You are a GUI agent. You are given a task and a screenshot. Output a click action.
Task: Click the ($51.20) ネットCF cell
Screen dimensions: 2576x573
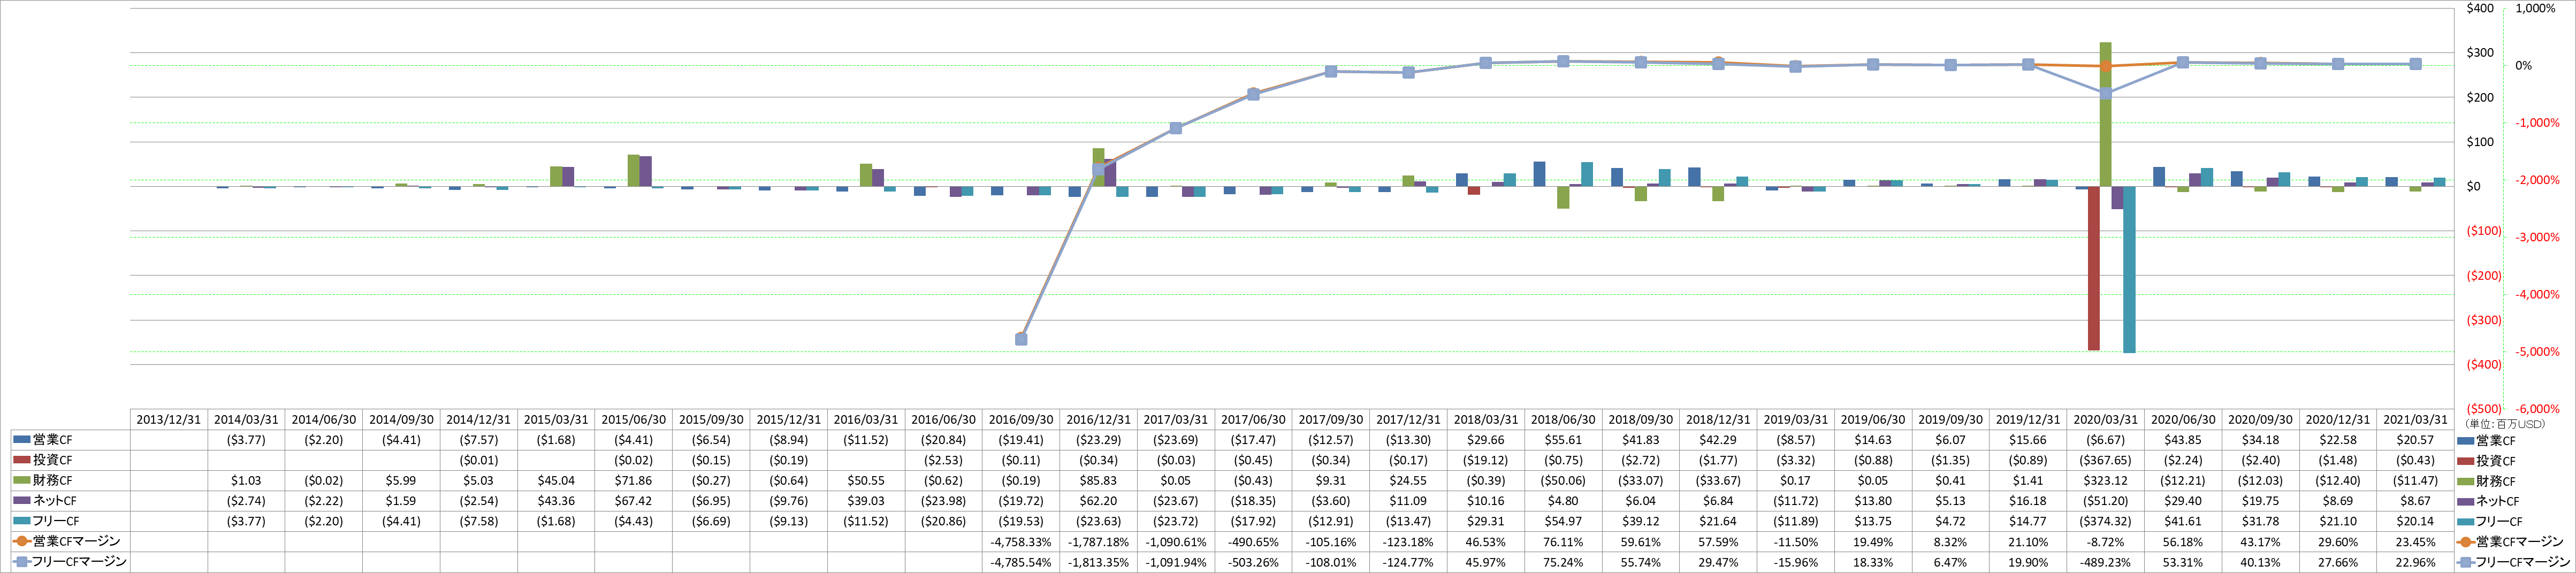point(2105,501)
